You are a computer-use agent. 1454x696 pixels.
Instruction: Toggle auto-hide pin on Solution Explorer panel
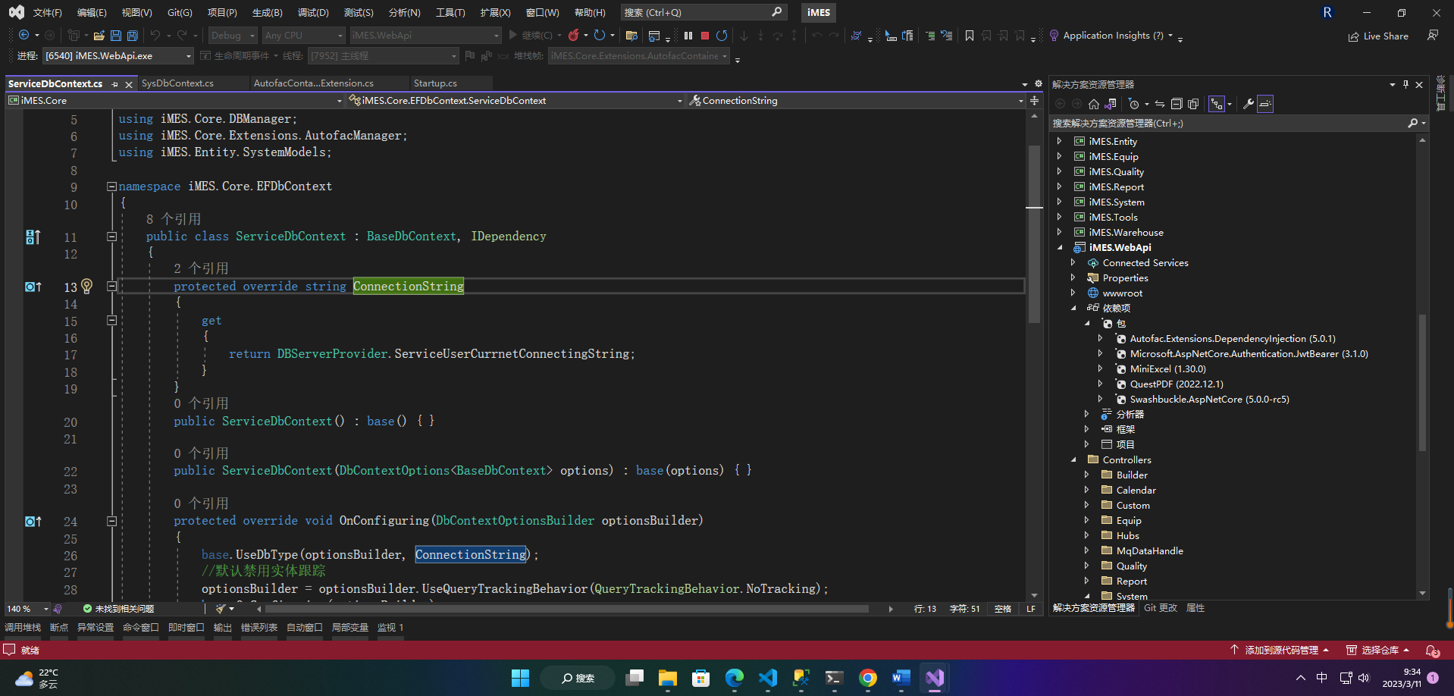tap(1405, 84)
